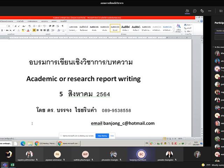Viewport: 224px width, 168px height.
Task: Show the Teams participants panel
Action: click(x=187, y=11)
